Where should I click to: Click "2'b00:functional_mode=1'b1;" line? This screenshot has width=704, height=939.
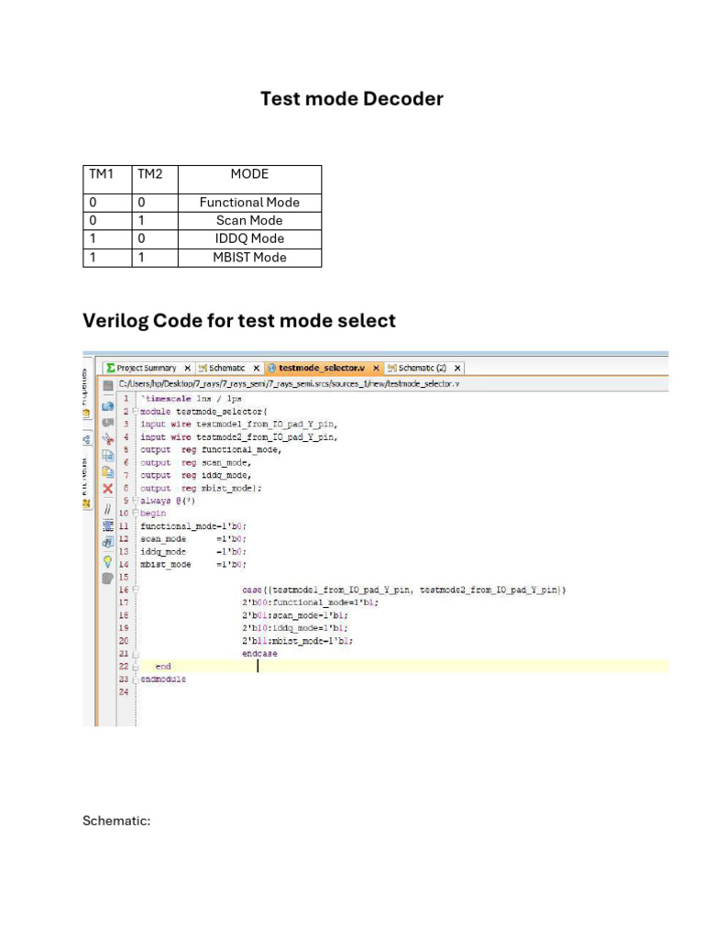coord(310,603)
